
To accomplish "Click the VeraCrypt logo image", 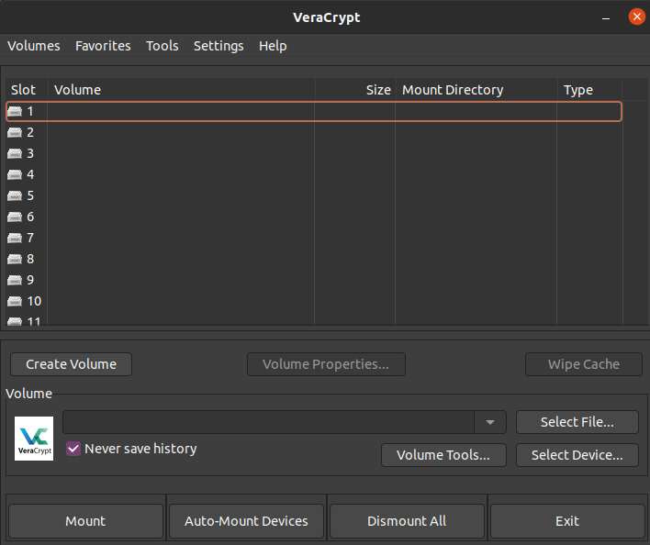I will coord(34,439).
